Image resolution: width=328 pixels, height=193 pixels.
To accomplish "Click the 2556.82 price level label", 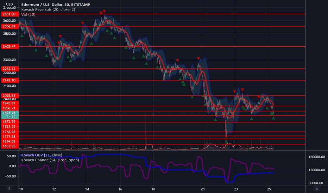I will point(10,26).
